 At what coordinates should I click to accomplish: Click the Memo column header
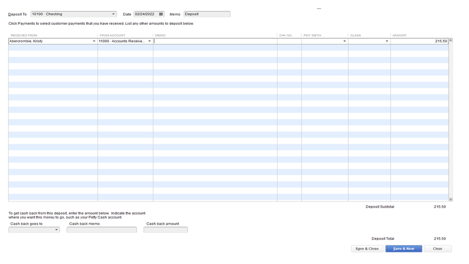(160, 35)
